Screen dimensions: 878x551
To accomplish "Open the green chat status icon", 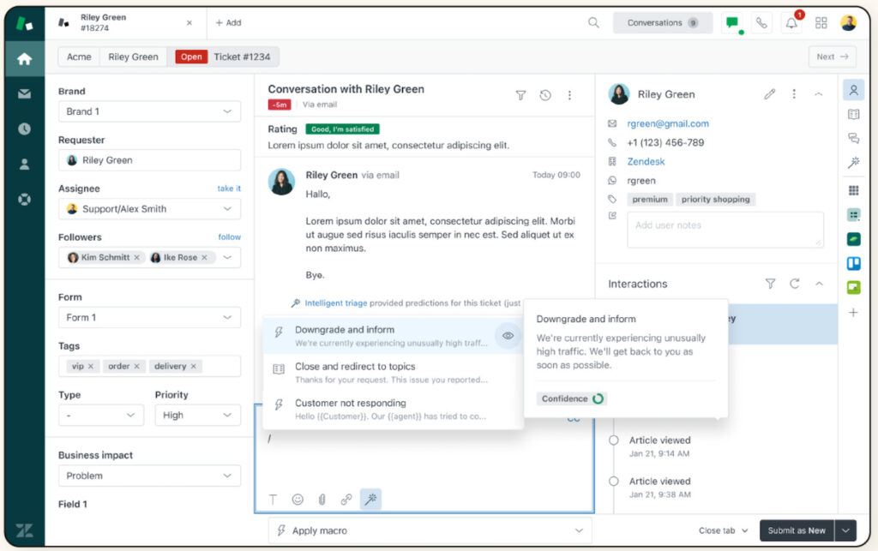I will point(732,23).
